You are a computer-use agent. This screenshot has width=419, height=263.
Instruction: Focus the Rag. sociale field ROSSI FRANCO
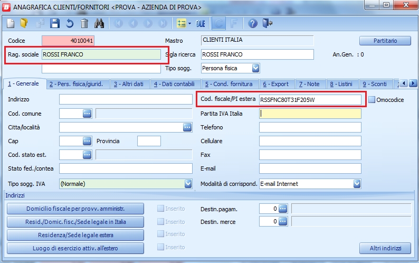coord(101,54)
